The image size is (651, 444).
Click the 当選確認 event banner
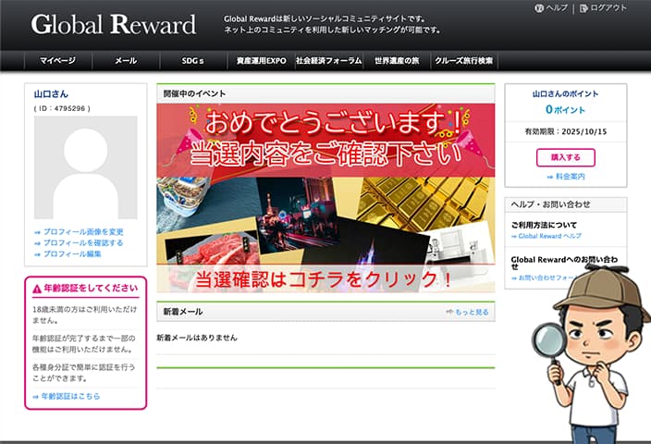click(325, 198)
